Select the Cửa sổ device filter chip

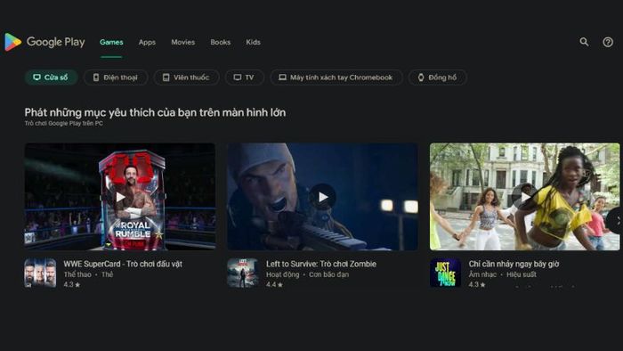tap(51, 78)
